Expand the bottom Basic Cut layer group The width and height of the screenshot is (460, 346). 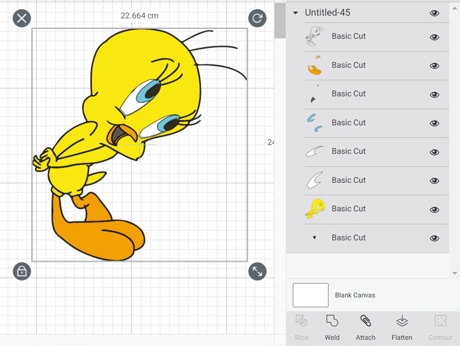coord(314,238)
